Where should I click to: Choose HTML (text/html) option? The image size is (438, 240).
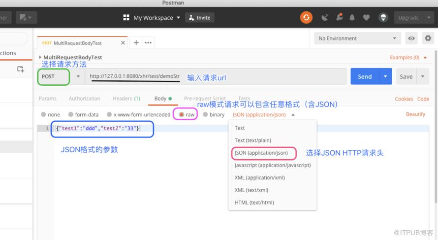click(x=273, y=203)
